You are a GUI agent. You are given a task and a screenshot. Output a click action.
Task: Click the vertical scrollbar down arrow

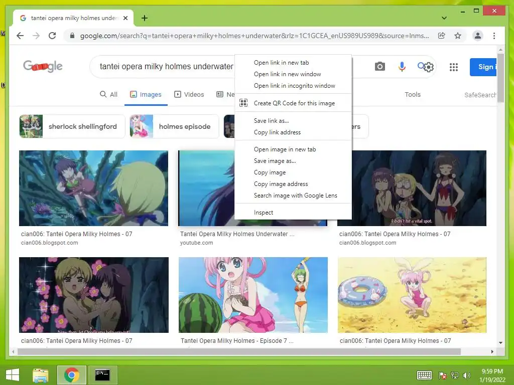[x=500, y=343]
